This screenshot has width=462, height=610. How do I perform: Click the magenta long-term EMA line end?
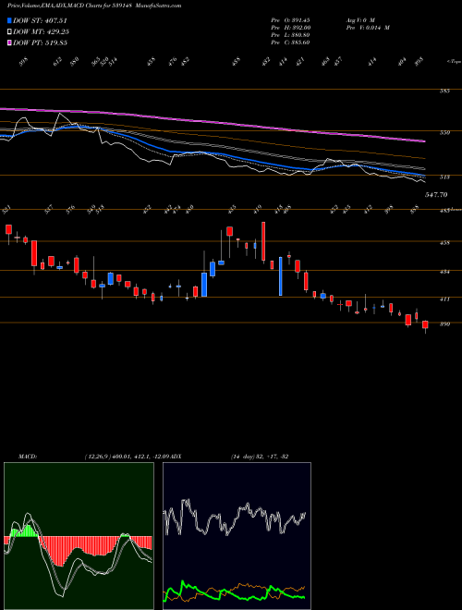423,140
